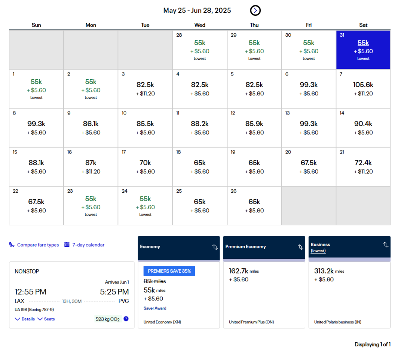Pick June 7 priced at 105.6k miles

363,89
